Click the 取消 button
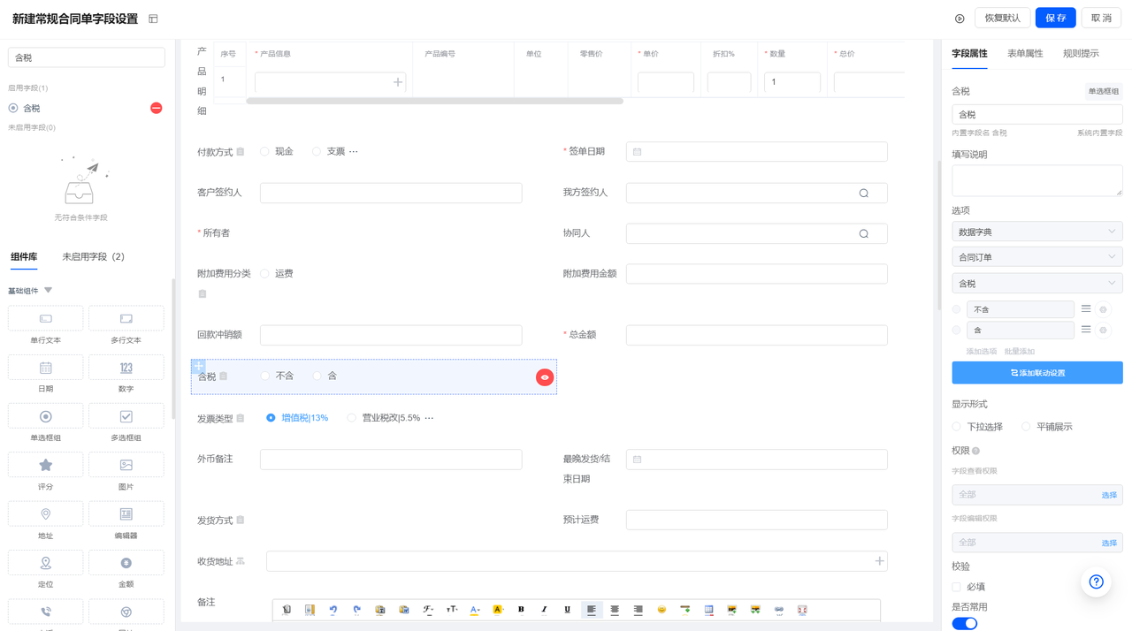 [1101, 19]
